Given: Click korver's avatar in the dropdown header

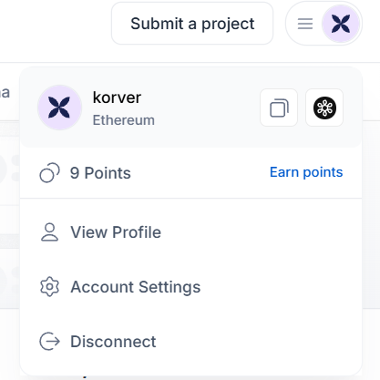Looking at the screenshot, I should click(59, 108).
